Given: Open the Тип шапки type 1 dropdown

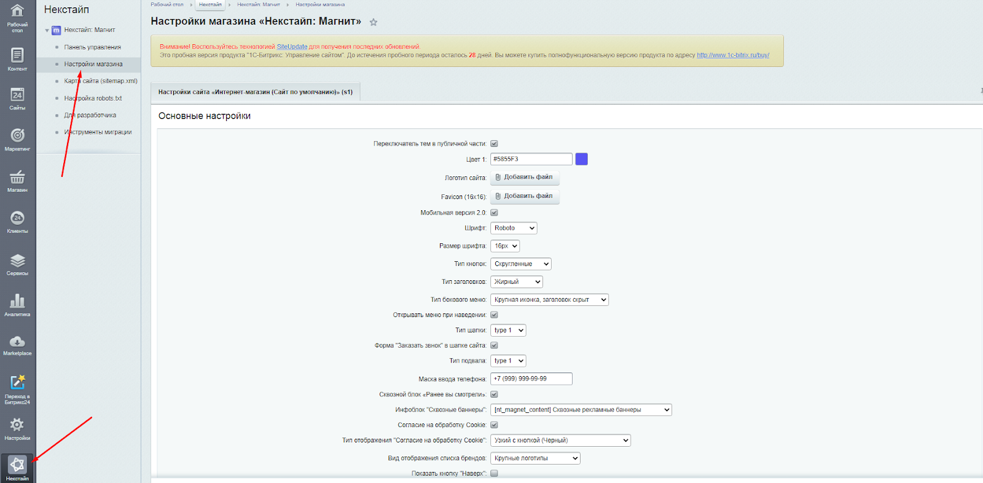Looking at the screenshot, I should 508,330.
